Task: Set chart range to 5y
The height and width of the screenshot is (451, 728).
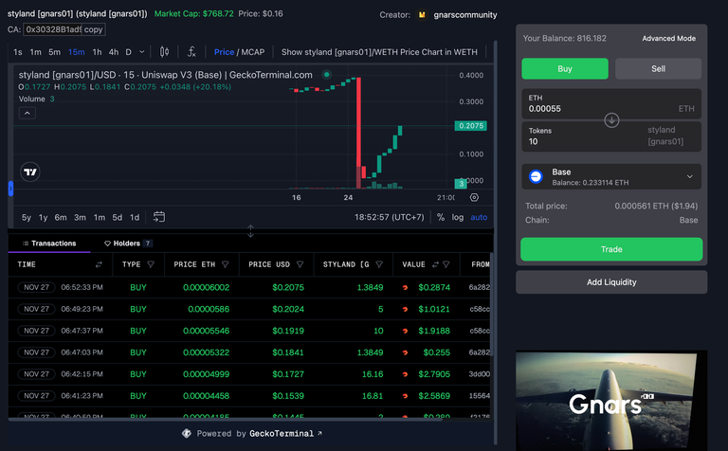Action: [x=27, y=217]
